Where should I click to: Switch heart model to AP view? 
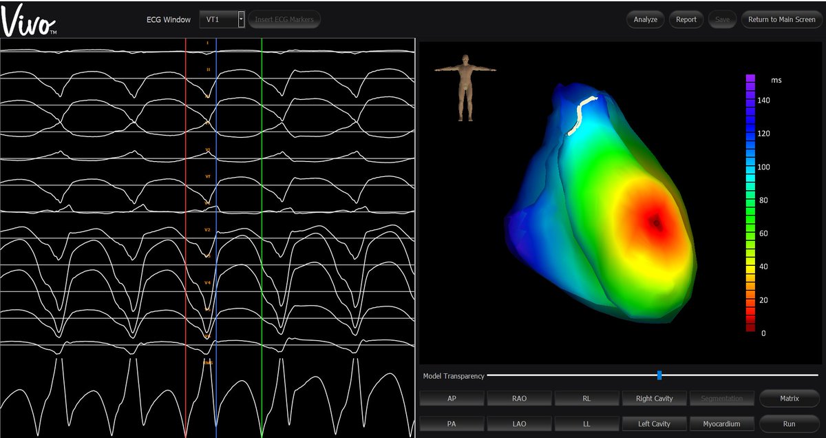452,398
